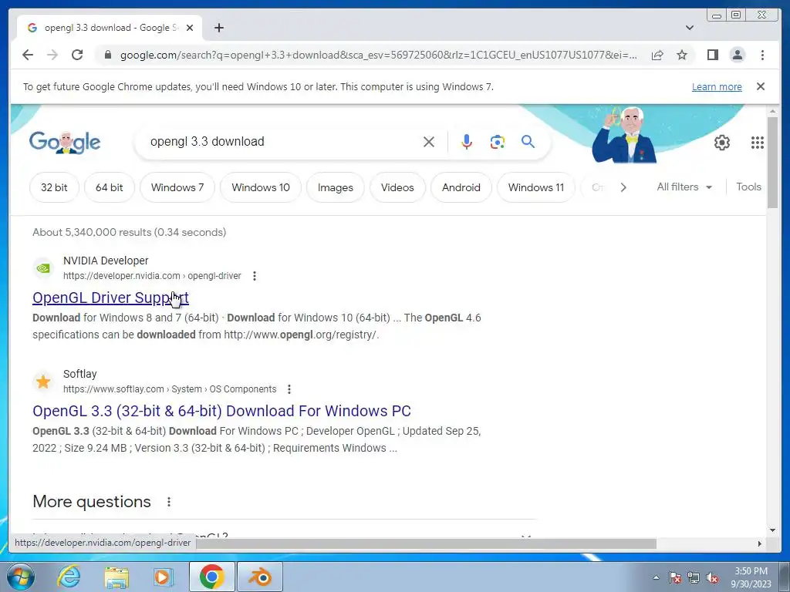Open the tab search dropdown arrow

690,28
